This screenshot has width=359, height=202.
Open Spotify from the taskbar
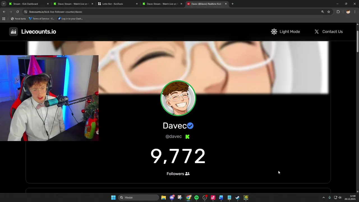pos(197,198)
